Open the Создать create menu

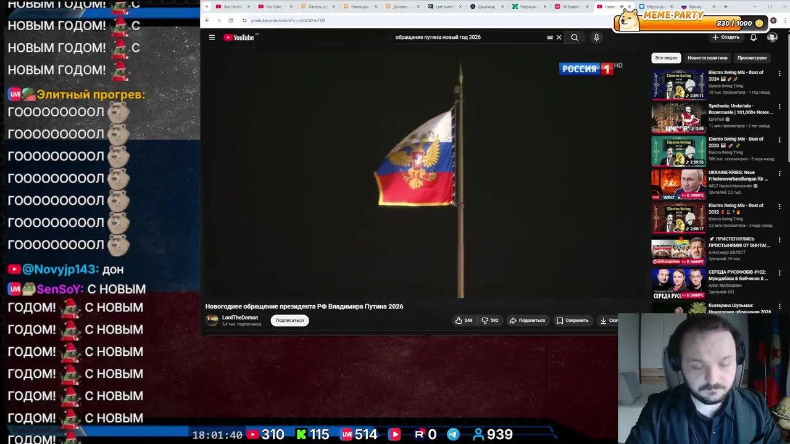726,38
